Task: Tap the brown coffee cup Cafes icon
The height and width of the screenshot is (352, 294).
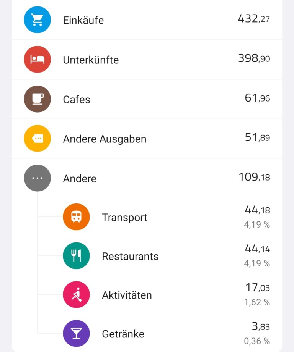Action: pos(38,99)
